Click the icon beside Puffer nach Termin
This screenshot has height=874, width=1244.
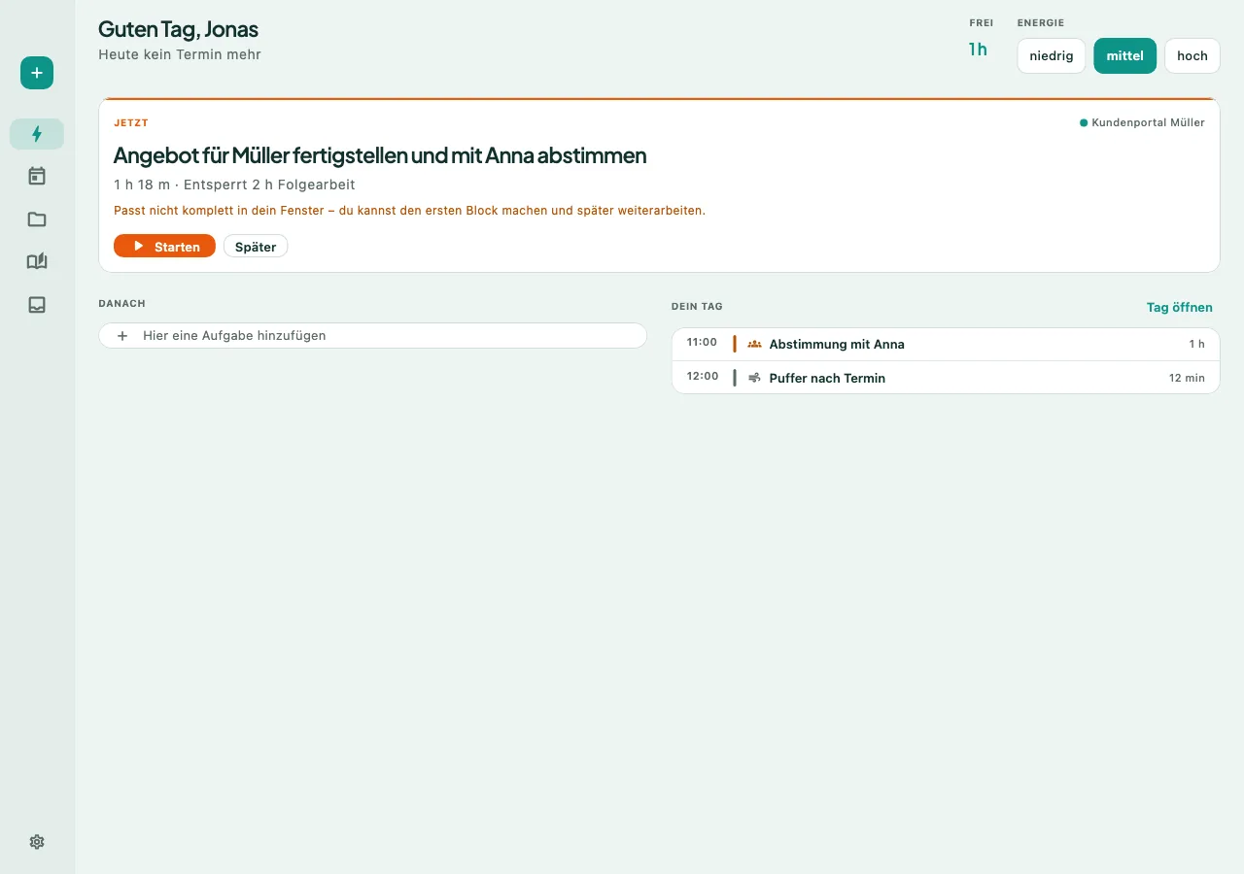click(754, 378)
